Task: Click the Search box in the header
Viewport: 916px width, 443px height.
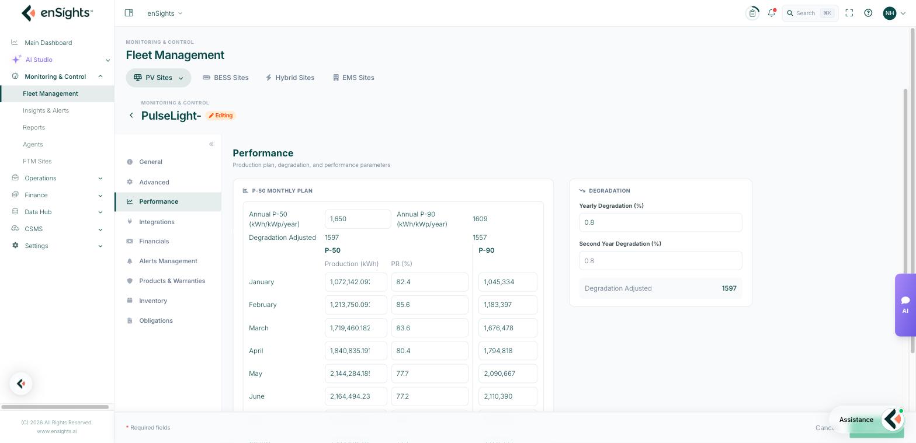Action: (x=810, y=13)
